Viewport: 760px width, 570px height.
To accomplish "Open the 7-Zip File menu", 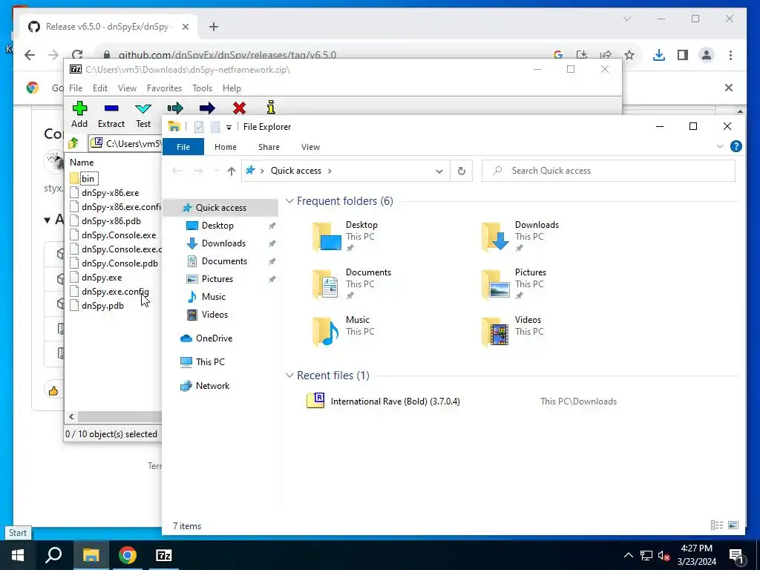I will (x=76, y=88).
